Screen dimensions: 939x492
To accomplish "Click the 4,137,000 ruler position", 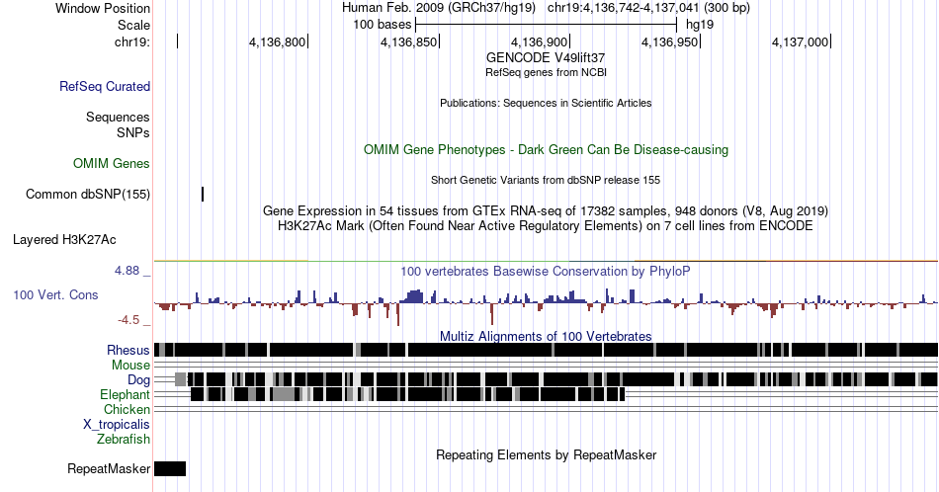I will [800, 41].
